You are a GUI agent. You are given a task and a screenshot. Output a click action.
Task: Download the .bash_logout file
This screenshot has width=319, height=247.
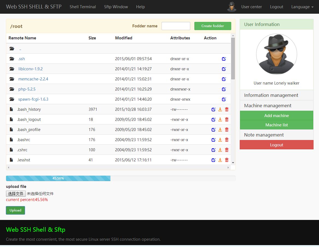click(x=220, y=120)
